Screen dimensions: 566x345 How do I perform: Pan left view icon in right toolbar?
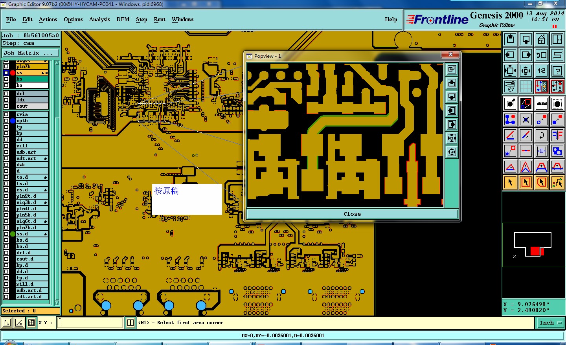(x=510, y=55)
